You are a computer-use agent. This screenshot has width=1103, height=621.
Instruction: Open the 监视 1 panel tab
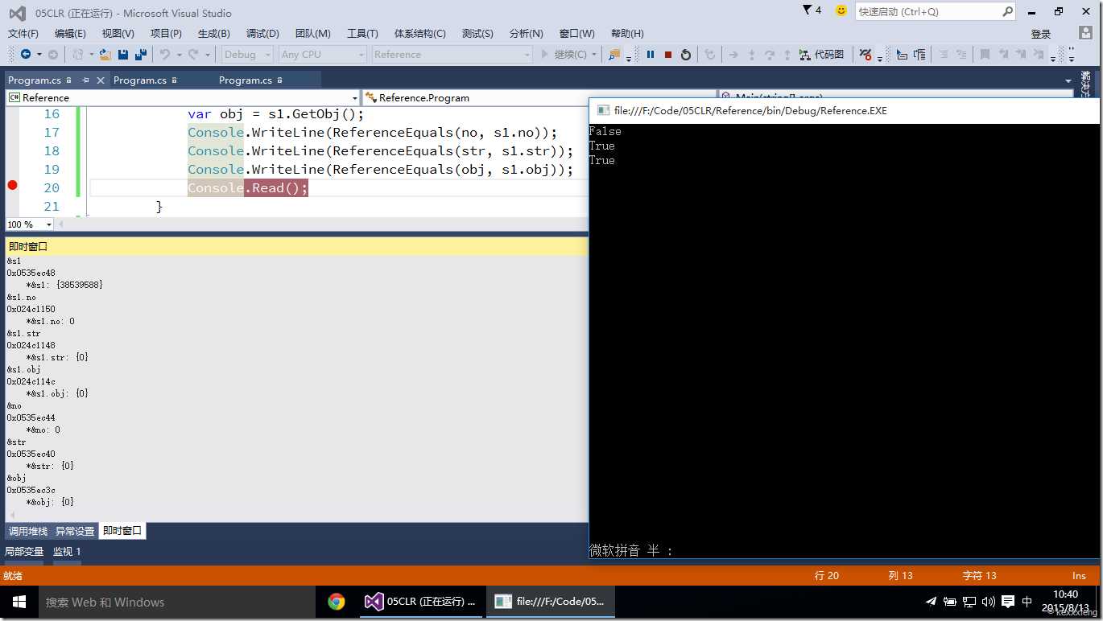point(67,552)
